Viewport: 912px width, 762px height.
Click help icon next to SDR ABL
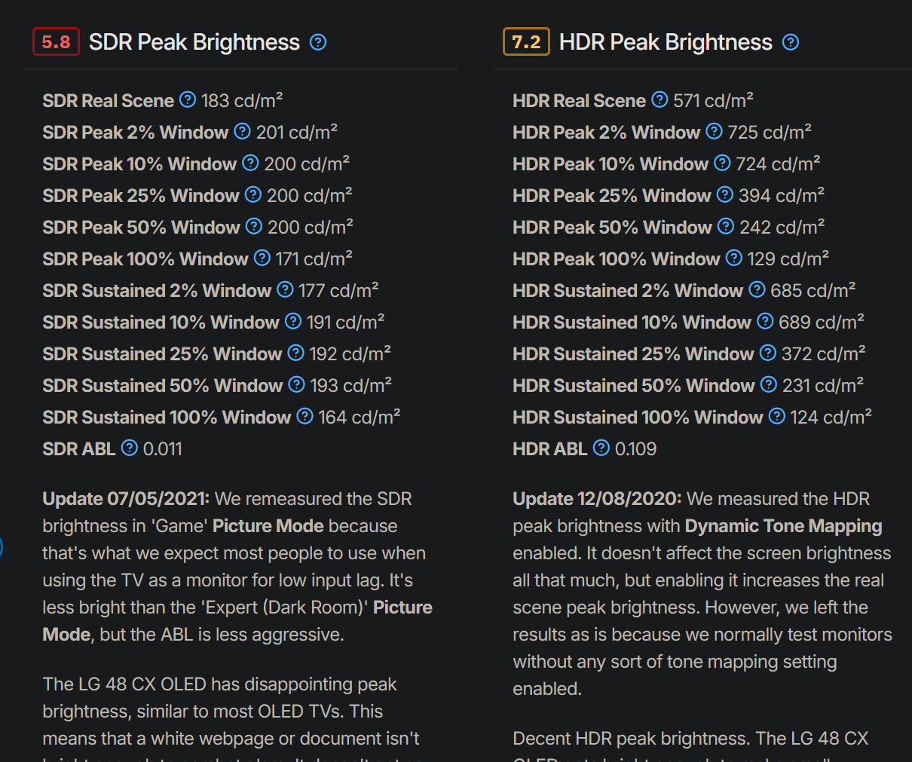pyautogui.click(x=130, y=448)
